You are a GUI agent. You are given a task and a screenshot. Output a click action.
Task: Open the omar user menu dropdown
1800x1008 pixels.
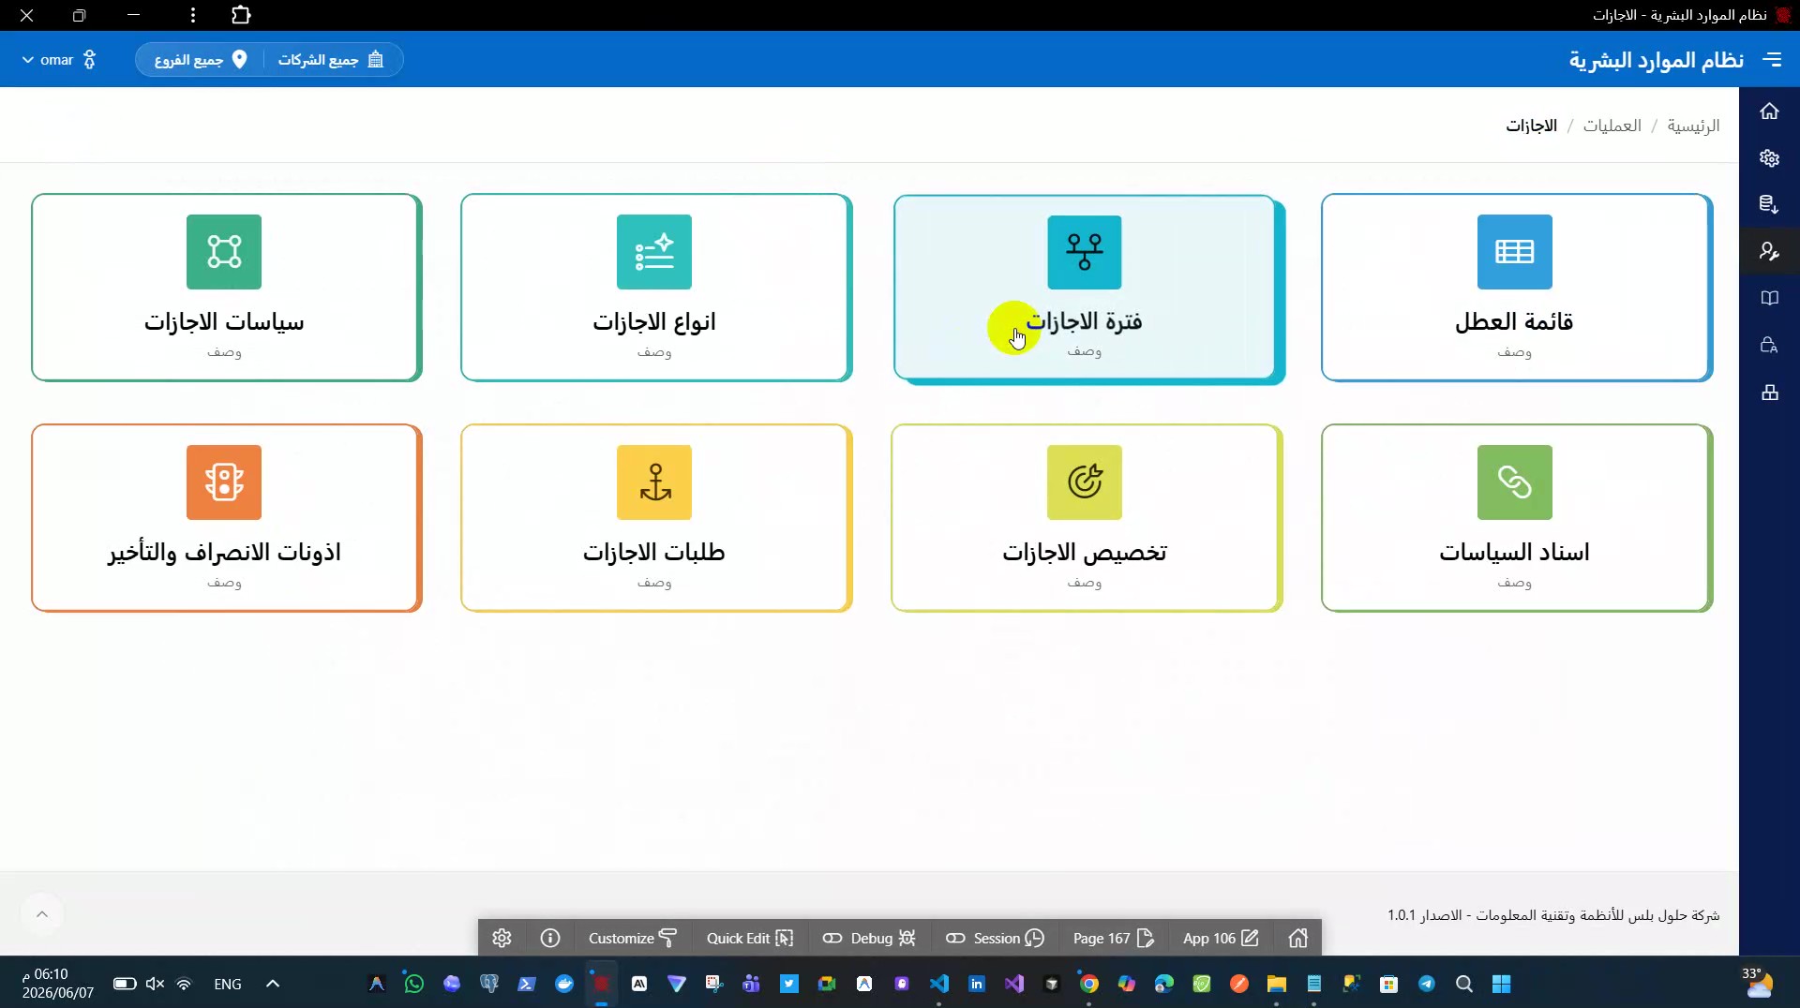coord(58,60)
